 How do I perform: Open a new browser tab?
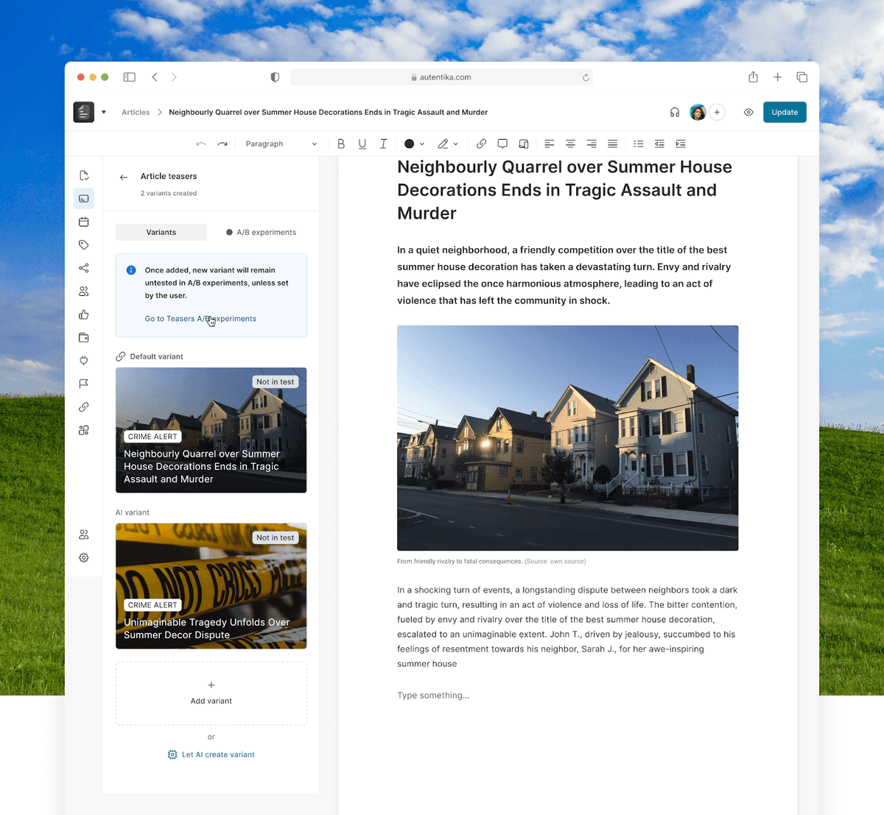click(777, 77)
